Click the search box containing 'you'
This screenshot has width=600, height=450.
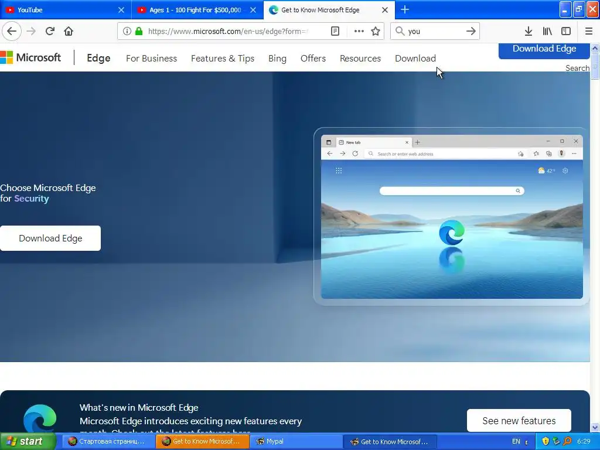pos(435,31)
